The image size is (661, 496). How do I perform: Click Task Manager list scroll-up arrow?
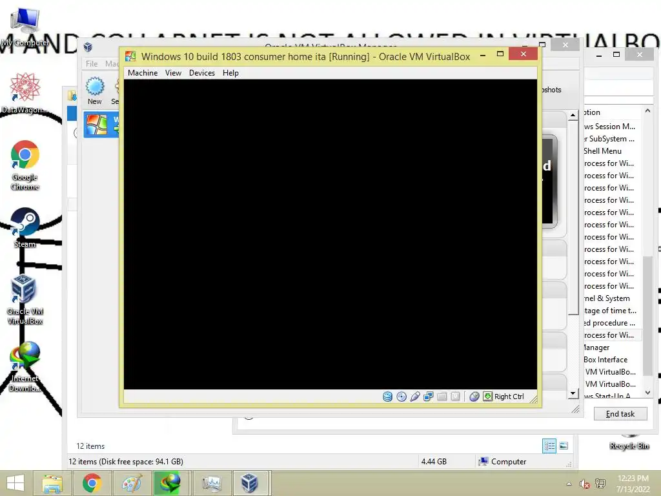pos(648,110)
